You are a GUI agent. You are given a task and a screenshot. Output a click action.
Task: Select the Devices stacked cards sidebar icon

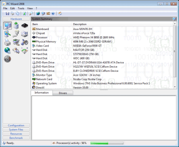click(x=16, y=42)
